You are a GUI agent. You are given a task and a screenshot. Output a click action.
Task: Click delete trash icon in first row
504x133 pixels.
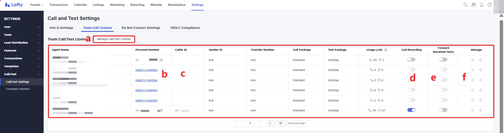pos(473,60)
